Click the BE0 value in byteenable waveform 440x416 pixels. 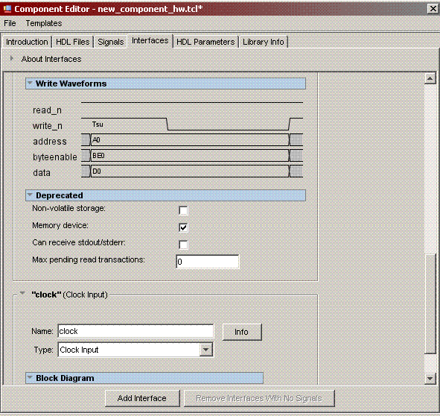(98, 155)
